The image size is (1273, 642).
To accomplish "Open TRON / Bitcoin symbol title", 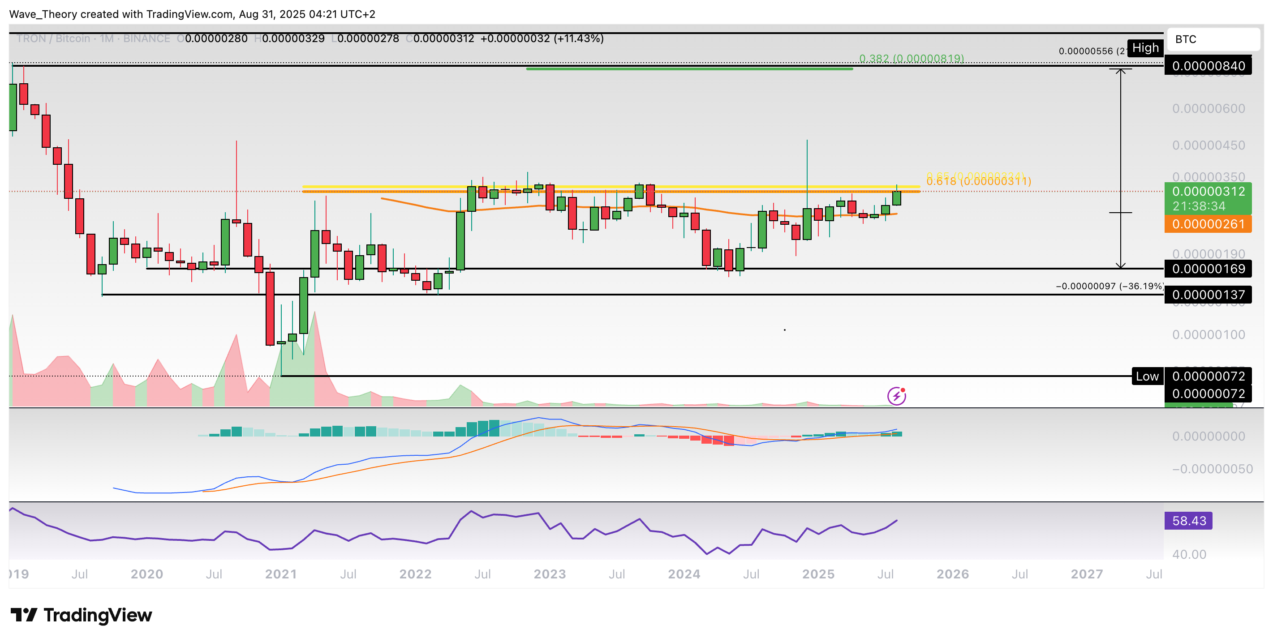I will coord(53,39).
